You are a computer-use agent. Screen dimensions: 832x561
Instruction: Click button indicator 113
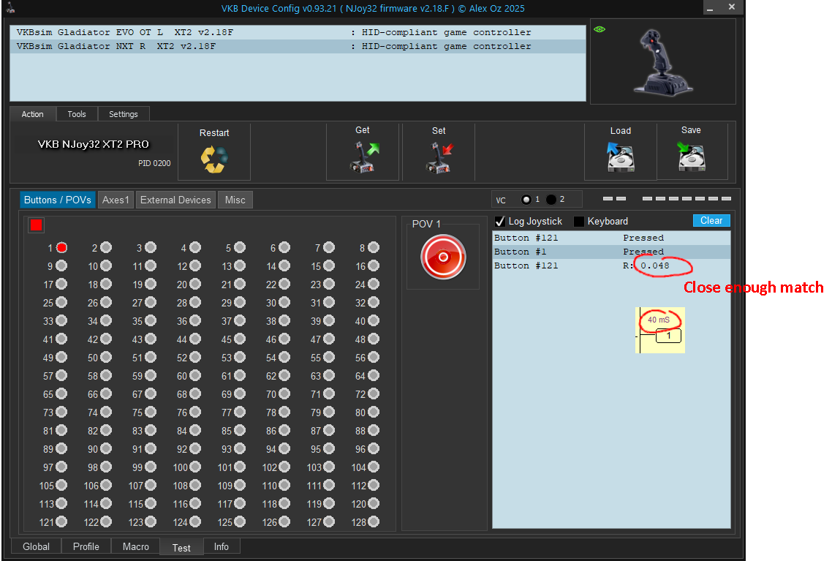click(61, 504)
